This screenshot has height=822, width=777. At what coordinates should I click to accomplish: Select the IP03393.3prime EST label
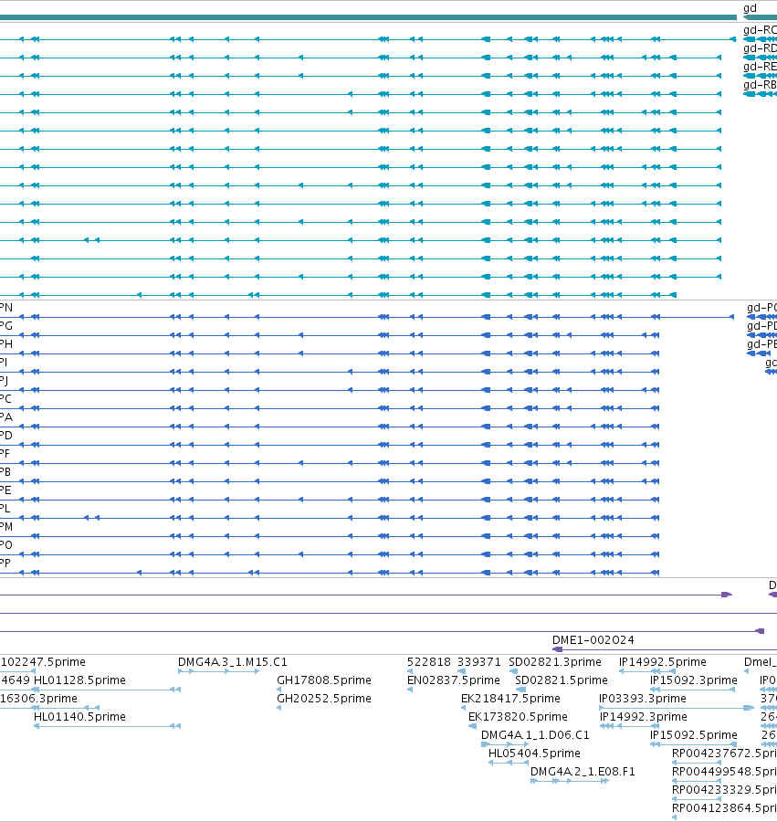643,699
